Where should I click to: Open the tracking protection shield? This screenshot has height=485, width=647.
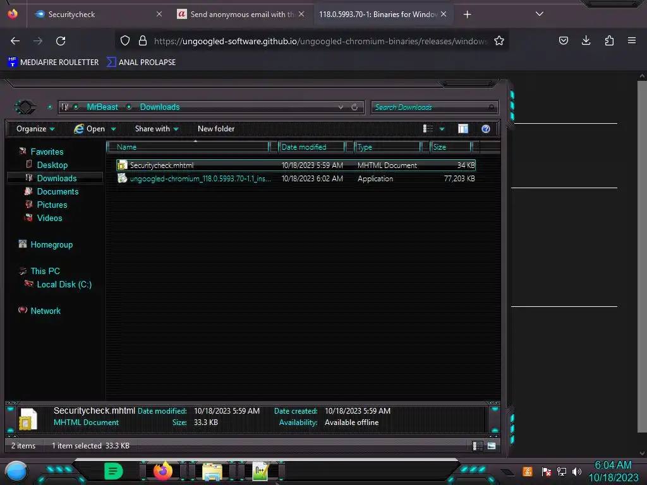point(125,40)
